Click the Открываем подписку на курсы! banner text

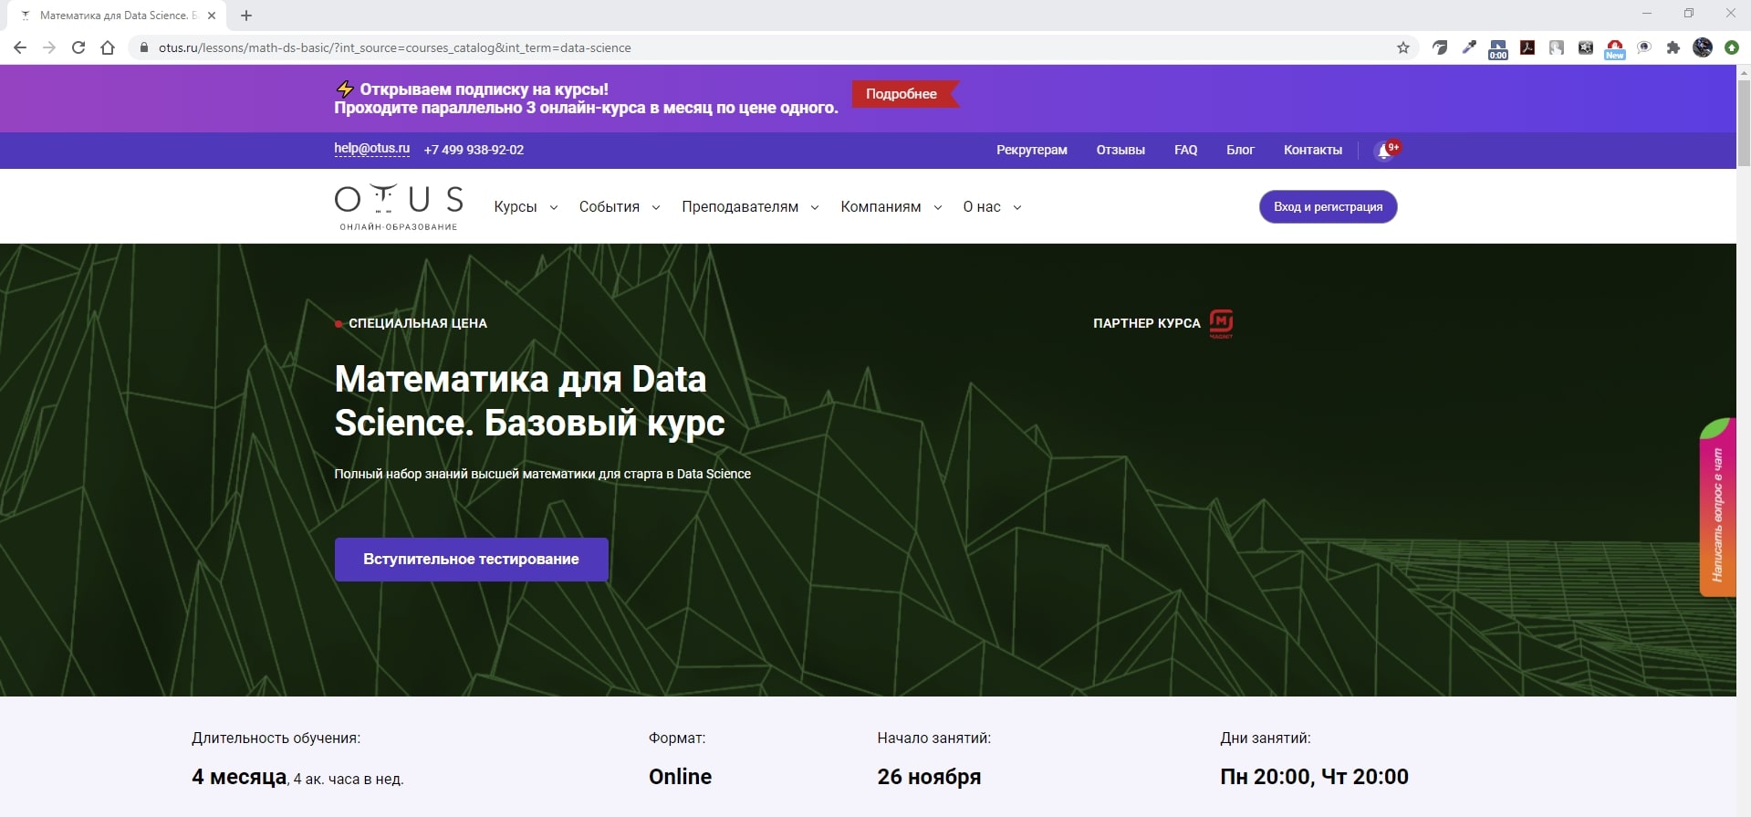pyautogui.click(x=484, y=89)
